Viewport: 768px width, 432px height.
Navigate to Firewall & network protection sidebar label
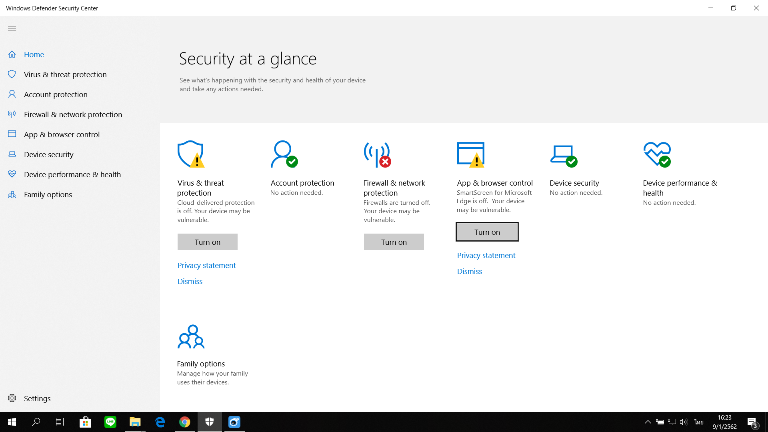[73, 114]
